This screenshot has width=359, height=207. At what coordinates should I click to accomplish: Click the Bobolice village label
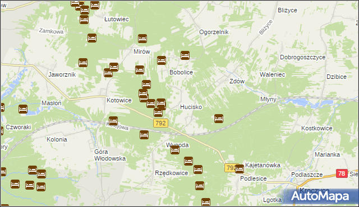(181, 72)
